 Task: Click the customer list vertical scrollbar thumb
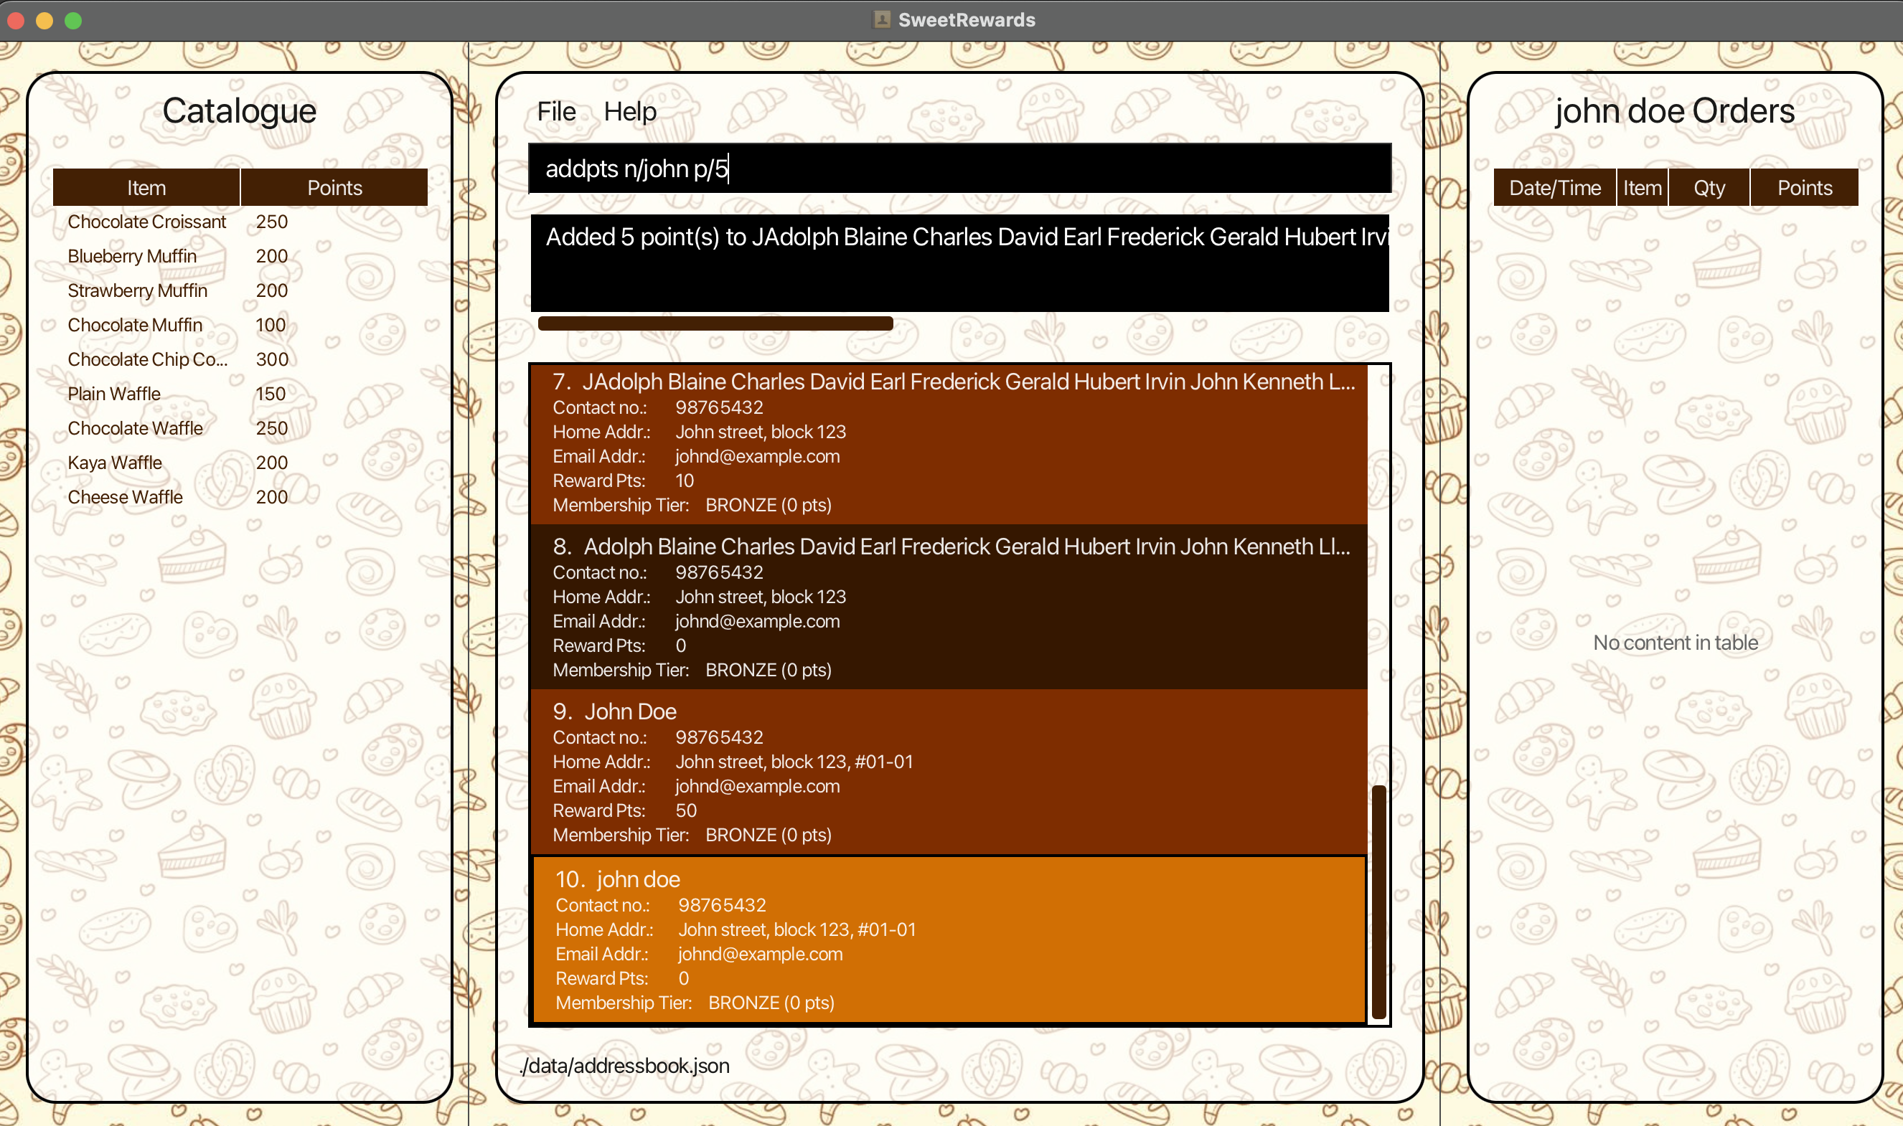1378,901
